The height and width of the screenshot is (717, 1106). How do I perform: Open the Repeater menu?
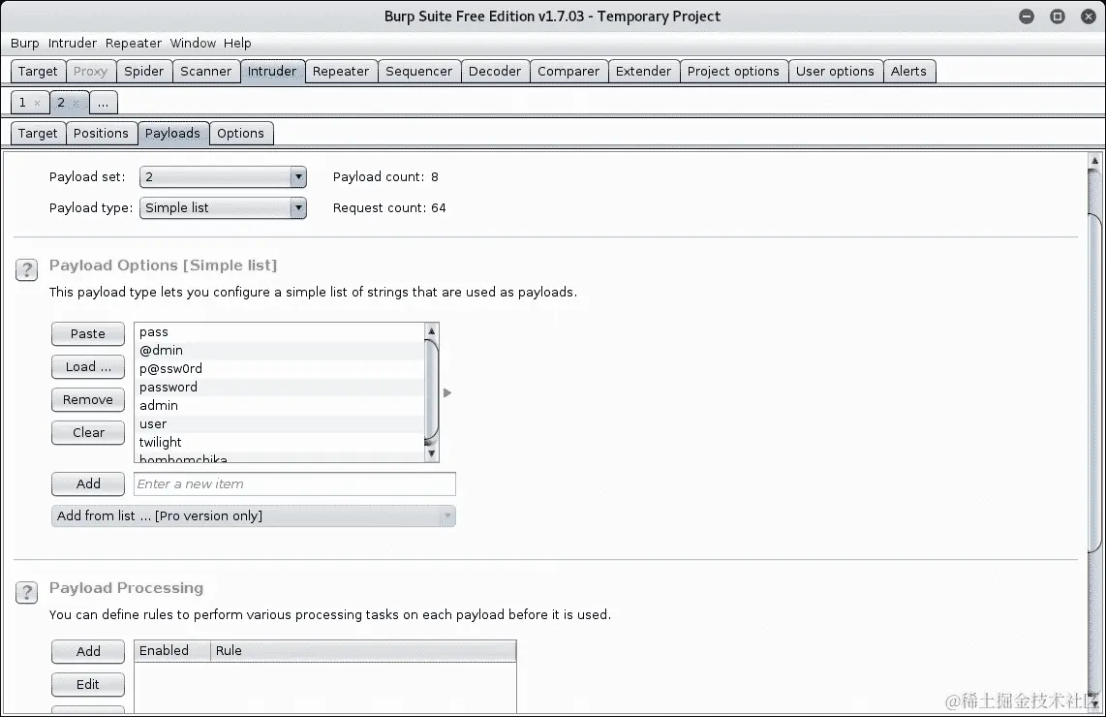coord(134,43)
